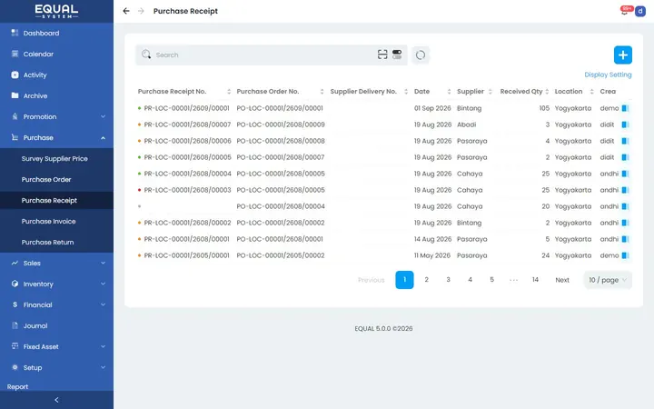Open row action icon for PR-LOC-00001/2608/00004

pos(625,174)
